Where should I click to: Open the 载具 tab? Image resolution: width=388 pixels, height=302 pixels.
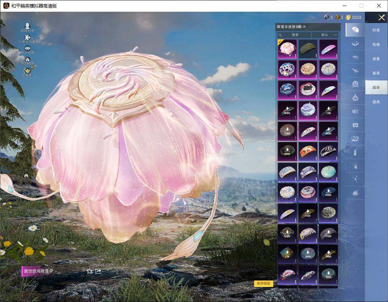point(376,73)
